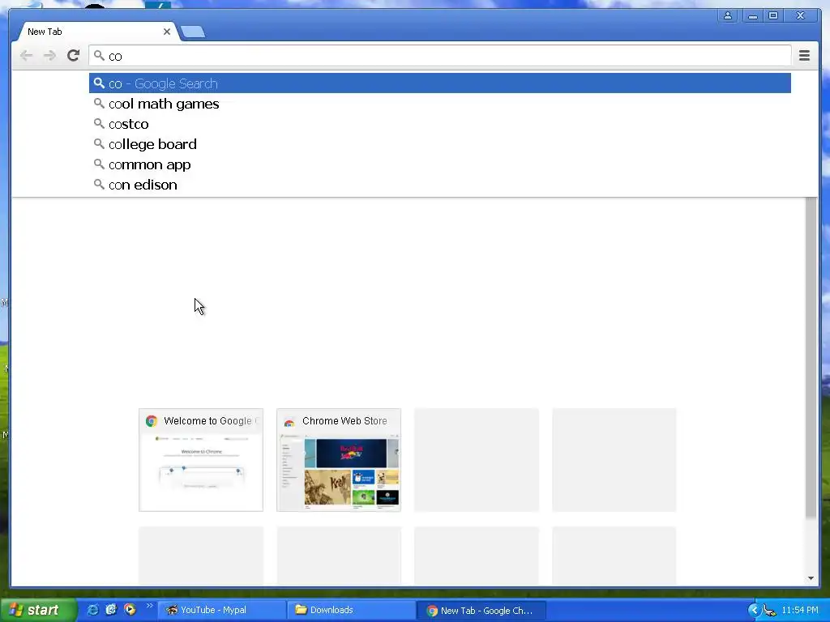830x622 pixels.
Task: Select the 'con edison' suggestion
Action: click(x=440, y=185)
